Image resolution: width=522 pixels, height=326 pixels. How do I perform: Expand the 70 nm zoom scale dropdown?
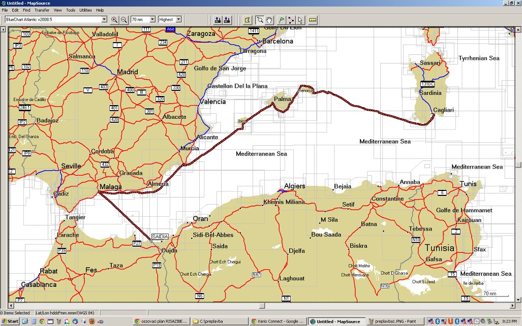(152, 20)
